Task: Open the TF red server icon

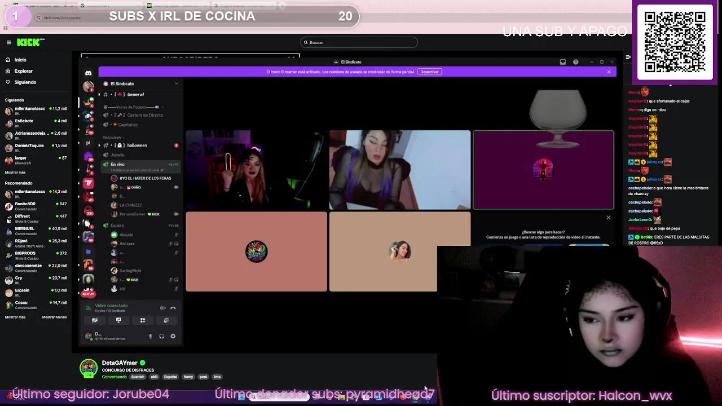Action: pos(89,183)
